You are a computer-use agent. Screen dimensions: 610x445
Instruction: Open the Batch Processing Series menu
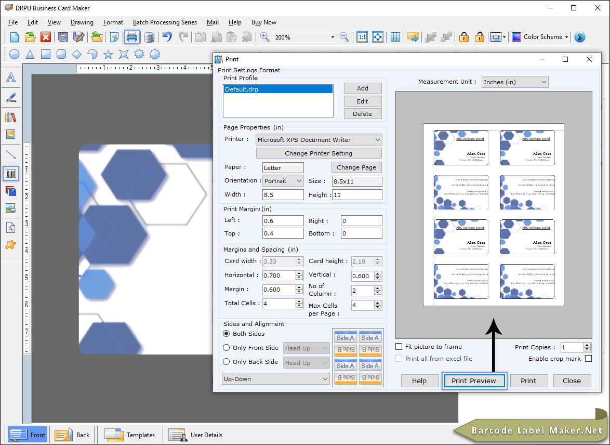pyautogui.click(x=165, y=22)
